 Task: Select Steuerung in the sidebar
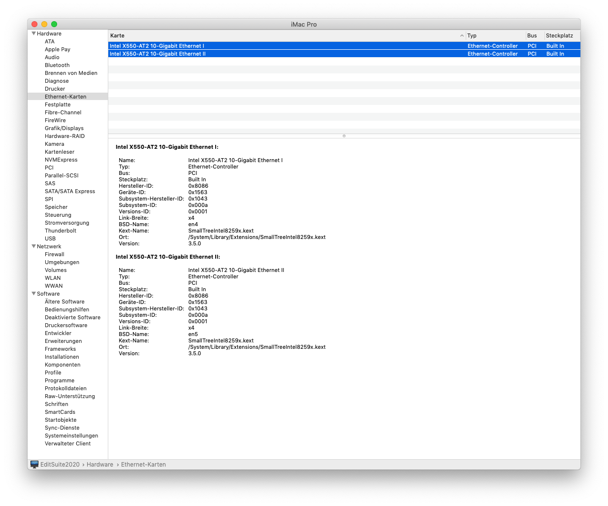click(x=58, y=215)
